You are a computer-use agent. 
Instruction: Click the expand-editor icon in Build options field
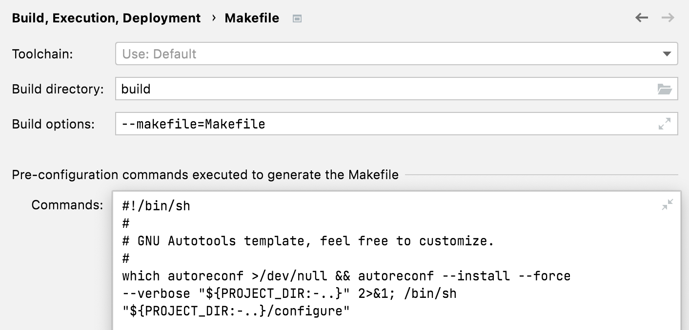coord(665,124)
